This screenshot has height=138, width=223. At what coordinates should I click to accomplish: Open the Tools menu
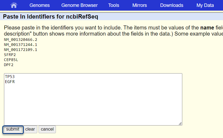(114, 5)
